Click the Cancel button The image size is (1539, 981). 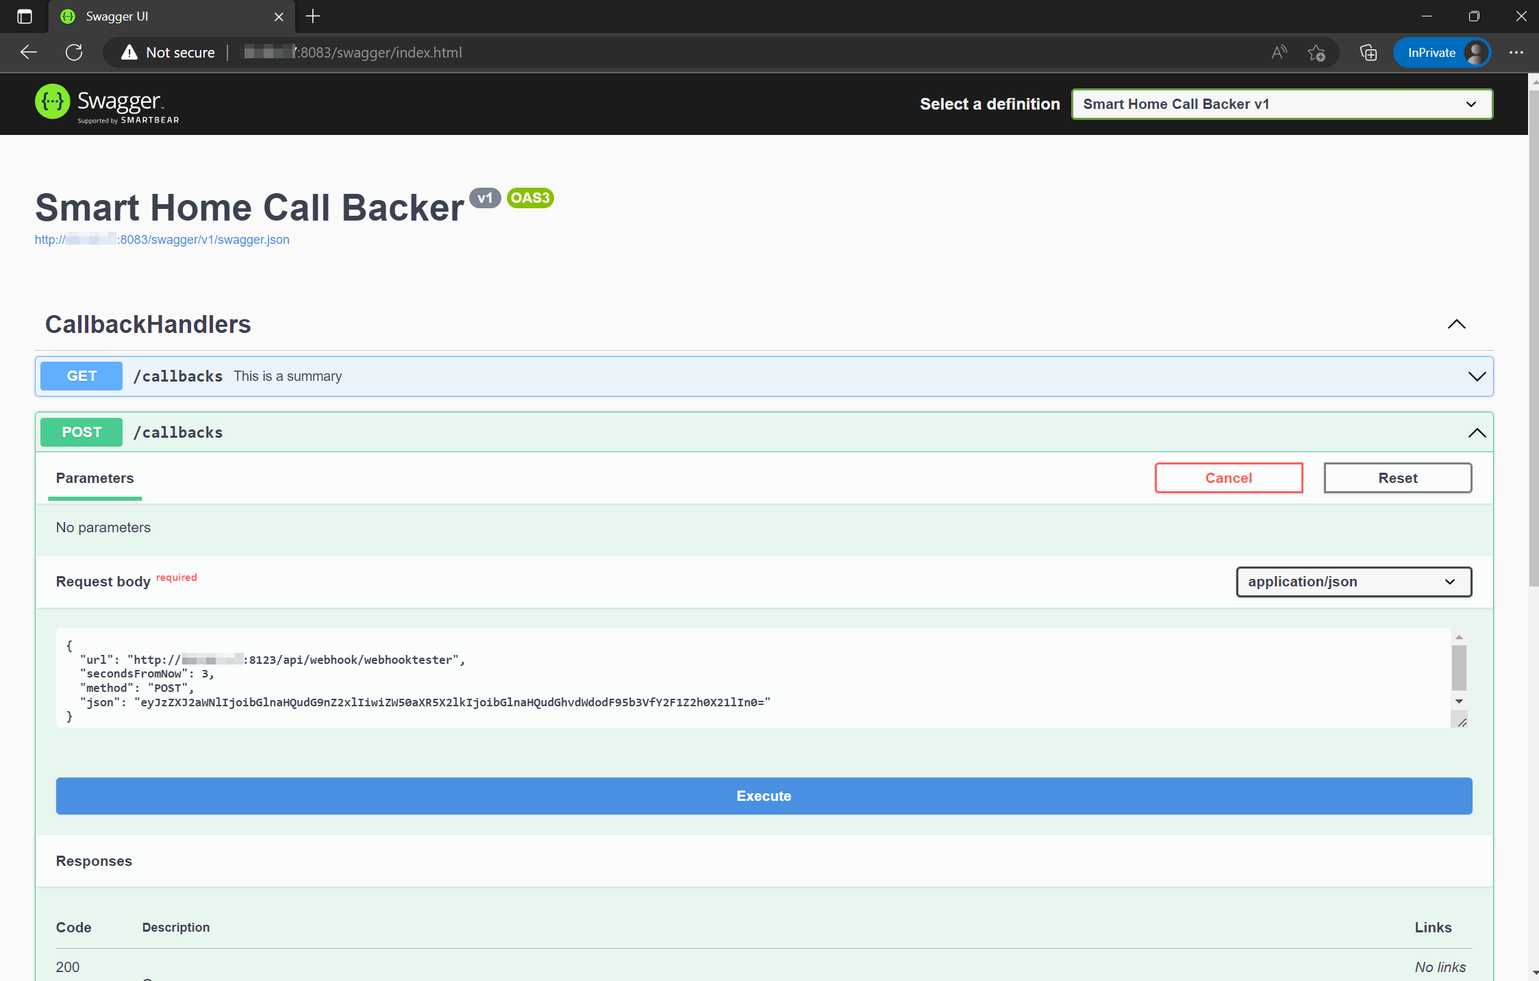pos(1229,478)
